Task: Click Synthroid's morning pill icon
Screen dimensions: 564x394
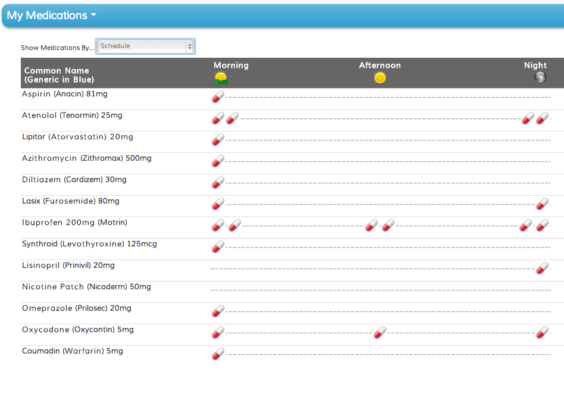Action: pos(218,246)
